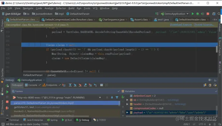
Task: Click Run to Cursor icon in debugger toolbar
Action: coord(95,85)
